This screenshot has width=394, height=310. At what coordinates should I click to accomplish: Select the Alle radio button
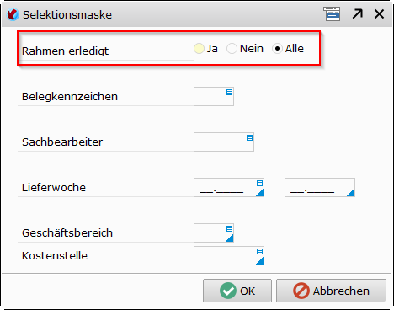click(277, 49)
